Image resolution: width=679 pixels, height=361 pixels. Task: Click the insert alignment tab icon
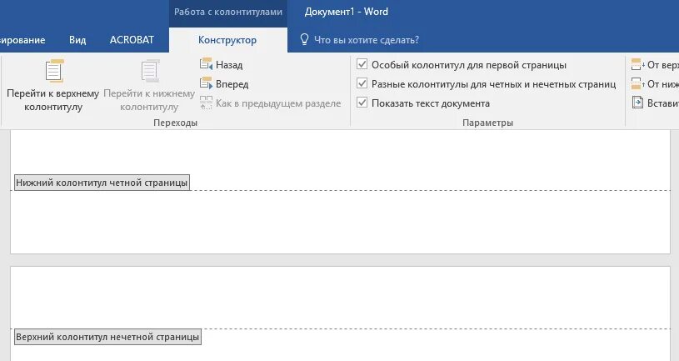coord(637,103)
